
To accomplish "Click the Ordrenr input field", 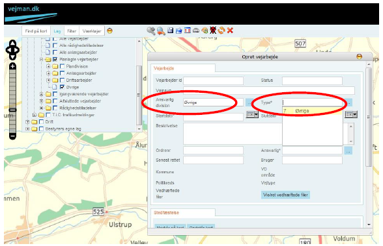I will coord(213,150).
